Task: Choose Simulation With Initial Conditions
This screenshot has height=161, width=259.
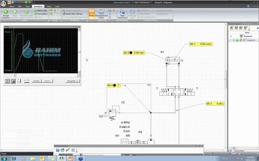Action: click(26, 14)
